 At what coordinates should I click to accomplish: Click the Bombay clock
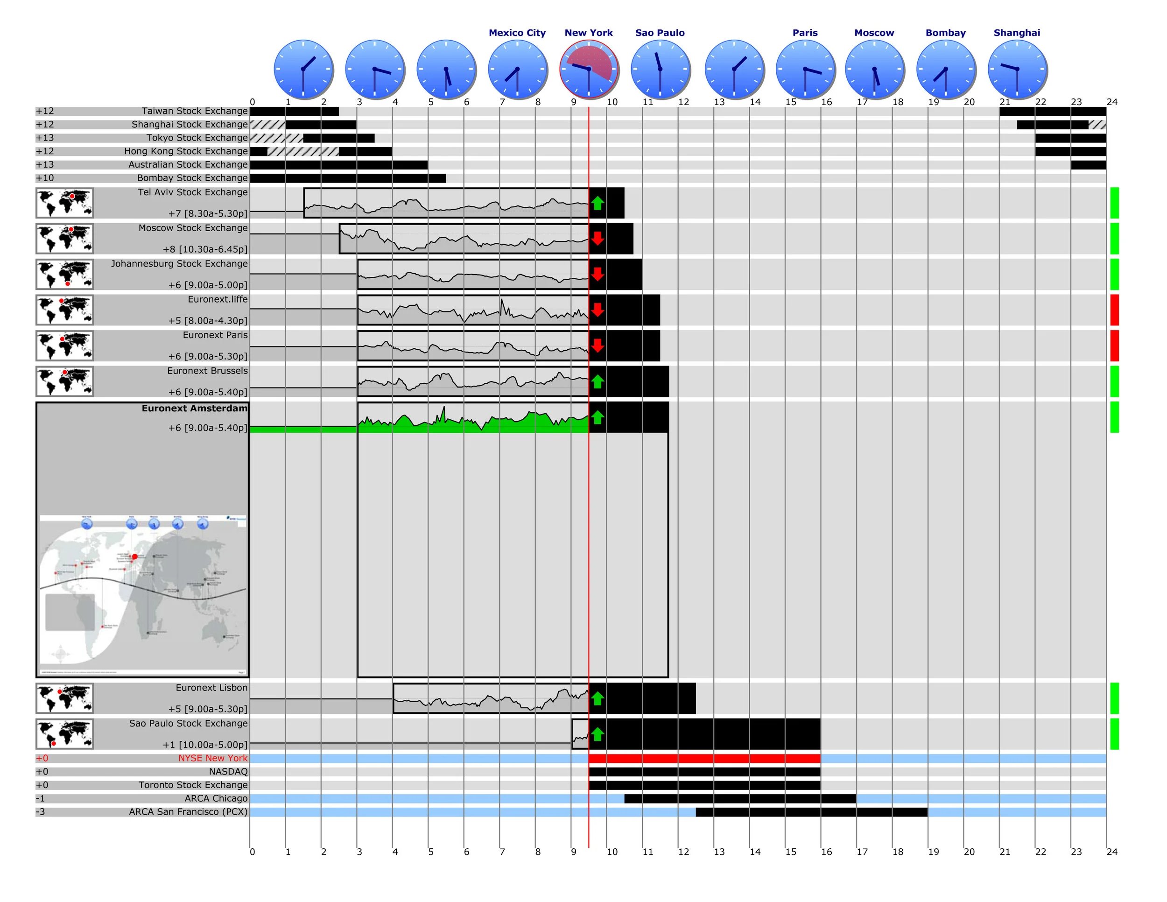pyautogui.click(x=946, y=70)
